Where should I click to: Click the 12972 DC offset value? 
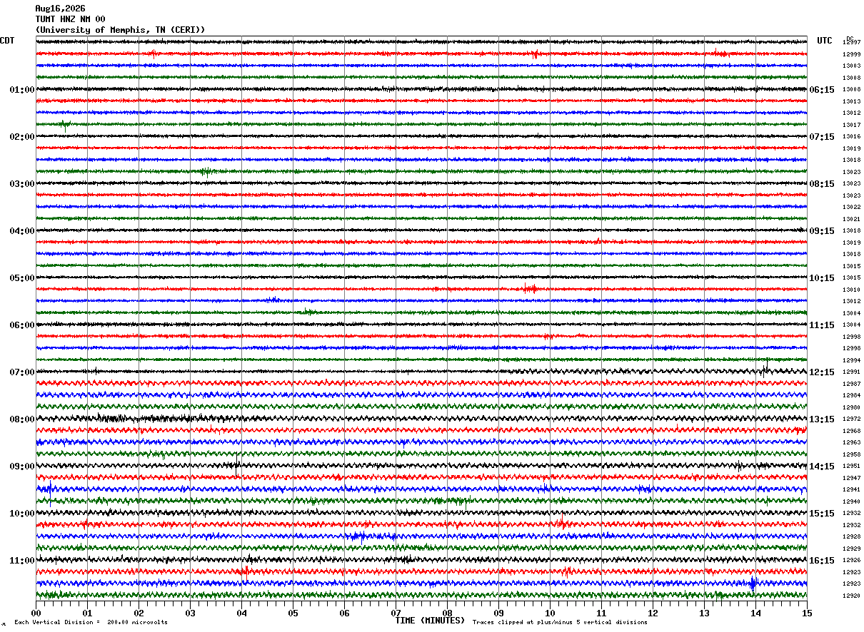[x=851, y=419]
